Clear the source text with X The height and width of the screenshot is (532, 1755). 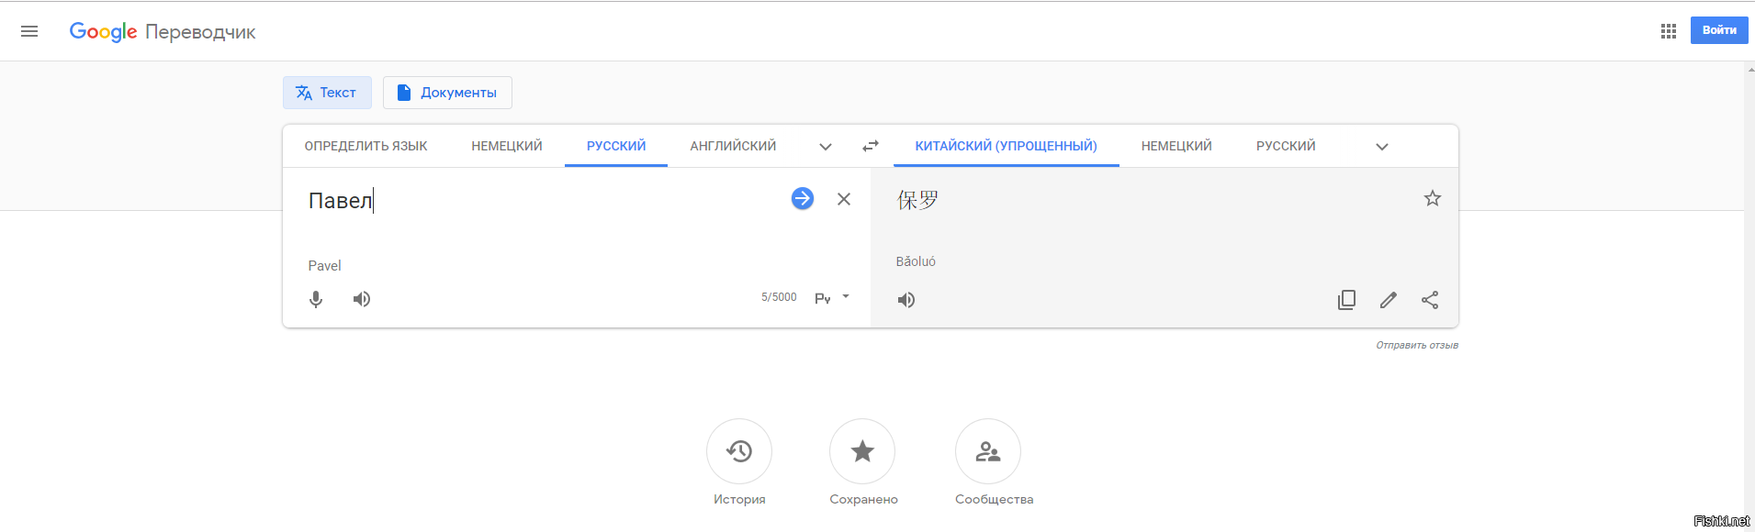(x=844, y=199)
